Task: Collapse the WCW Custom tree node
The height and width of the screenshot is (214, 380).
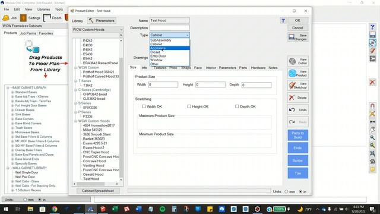Action: click(75, 67)
